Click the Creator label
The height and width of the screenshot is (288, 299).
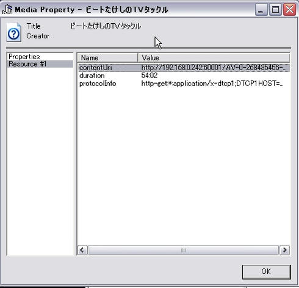click(38, 36)
